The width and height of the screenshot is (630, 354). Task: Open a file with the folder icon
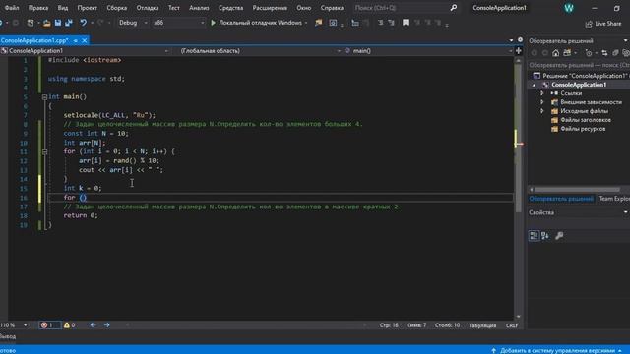(x=47, y=23)
